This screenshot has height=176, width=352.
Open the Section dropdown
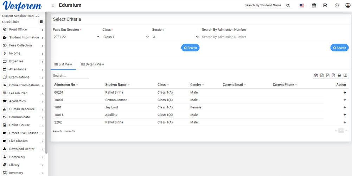tap(175, 37)
